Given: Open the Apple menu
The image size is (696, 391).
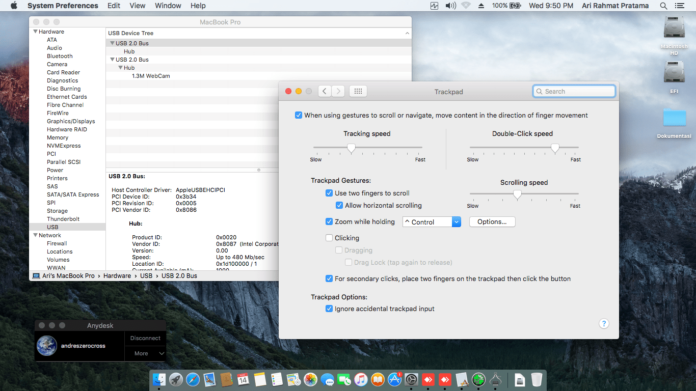Looking at the screenshot, I should [14, 6].
